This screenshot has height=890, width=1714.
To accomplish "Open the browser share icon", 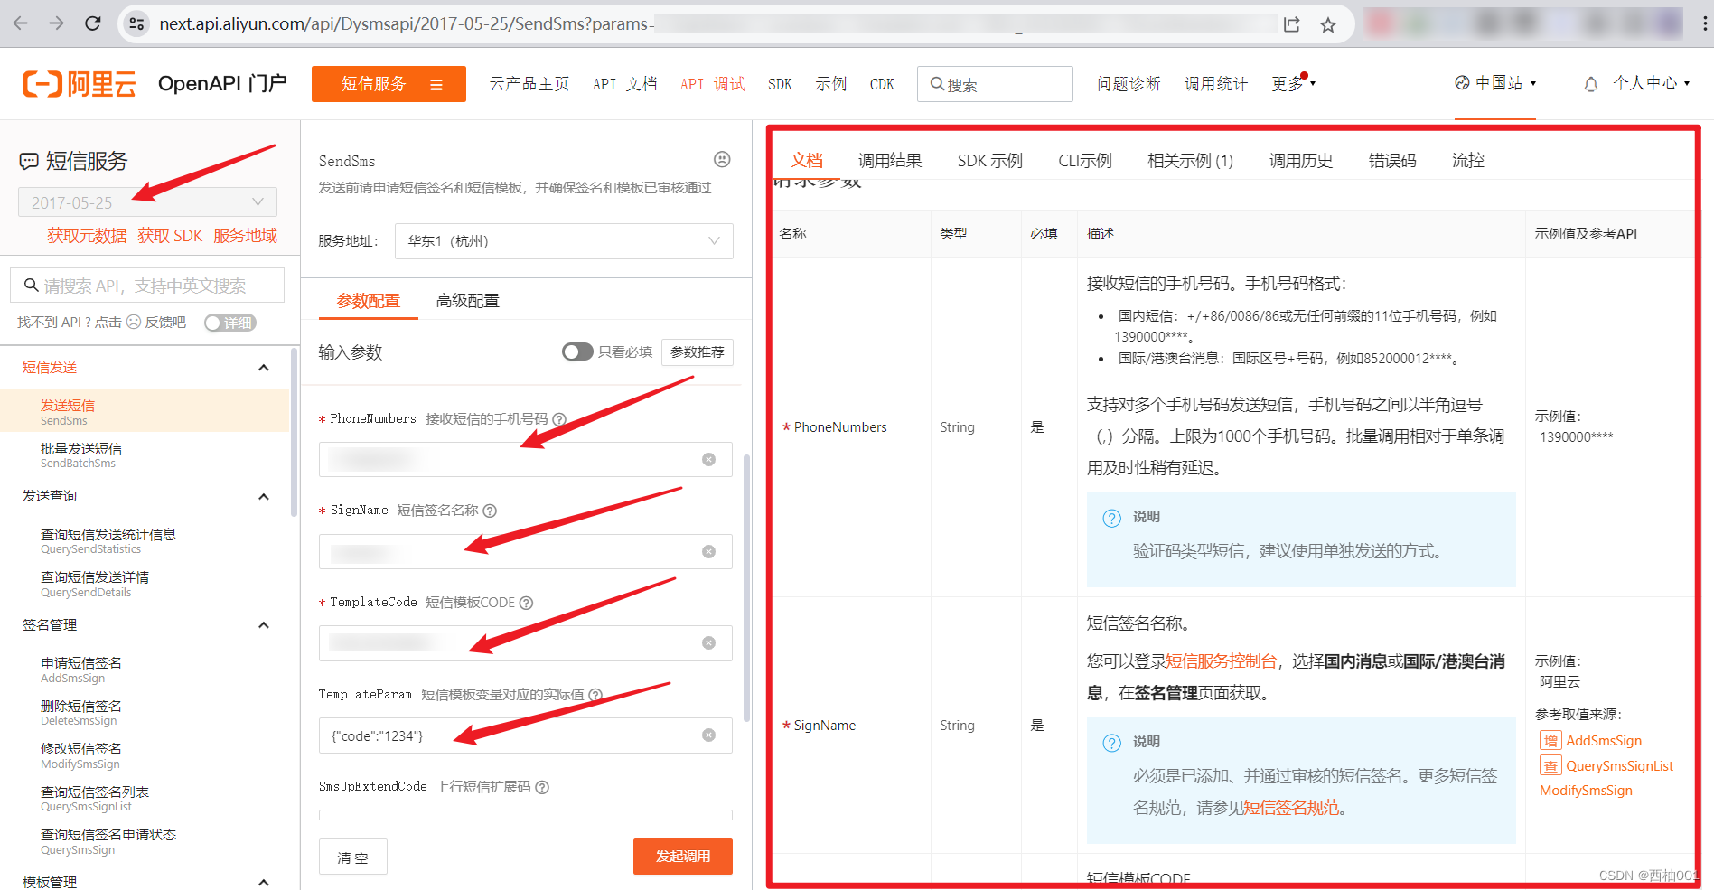I will (1291, 24).
